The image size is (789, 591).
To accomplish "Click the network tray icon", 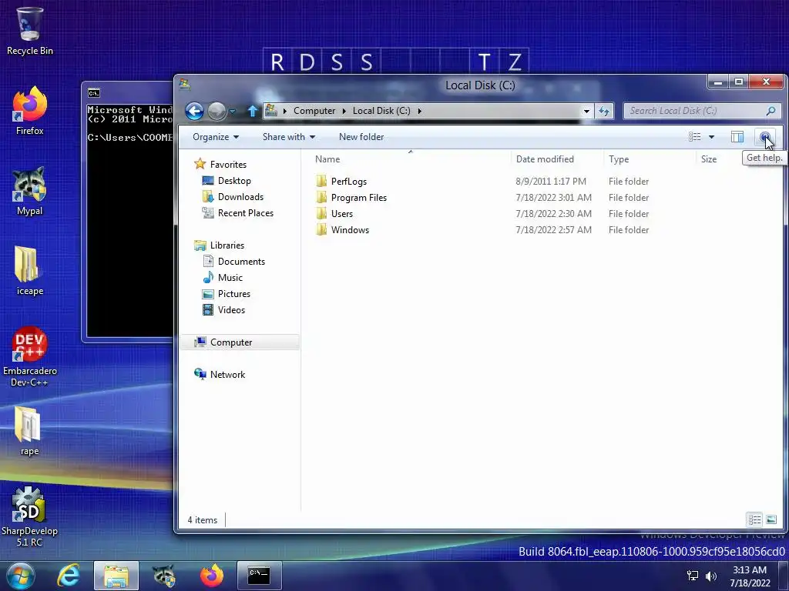I will point(693,576).
